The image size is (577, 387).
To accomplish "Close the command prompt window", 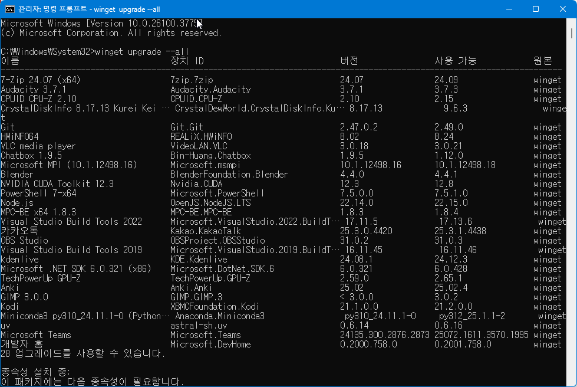I will (x=563, y=9).
